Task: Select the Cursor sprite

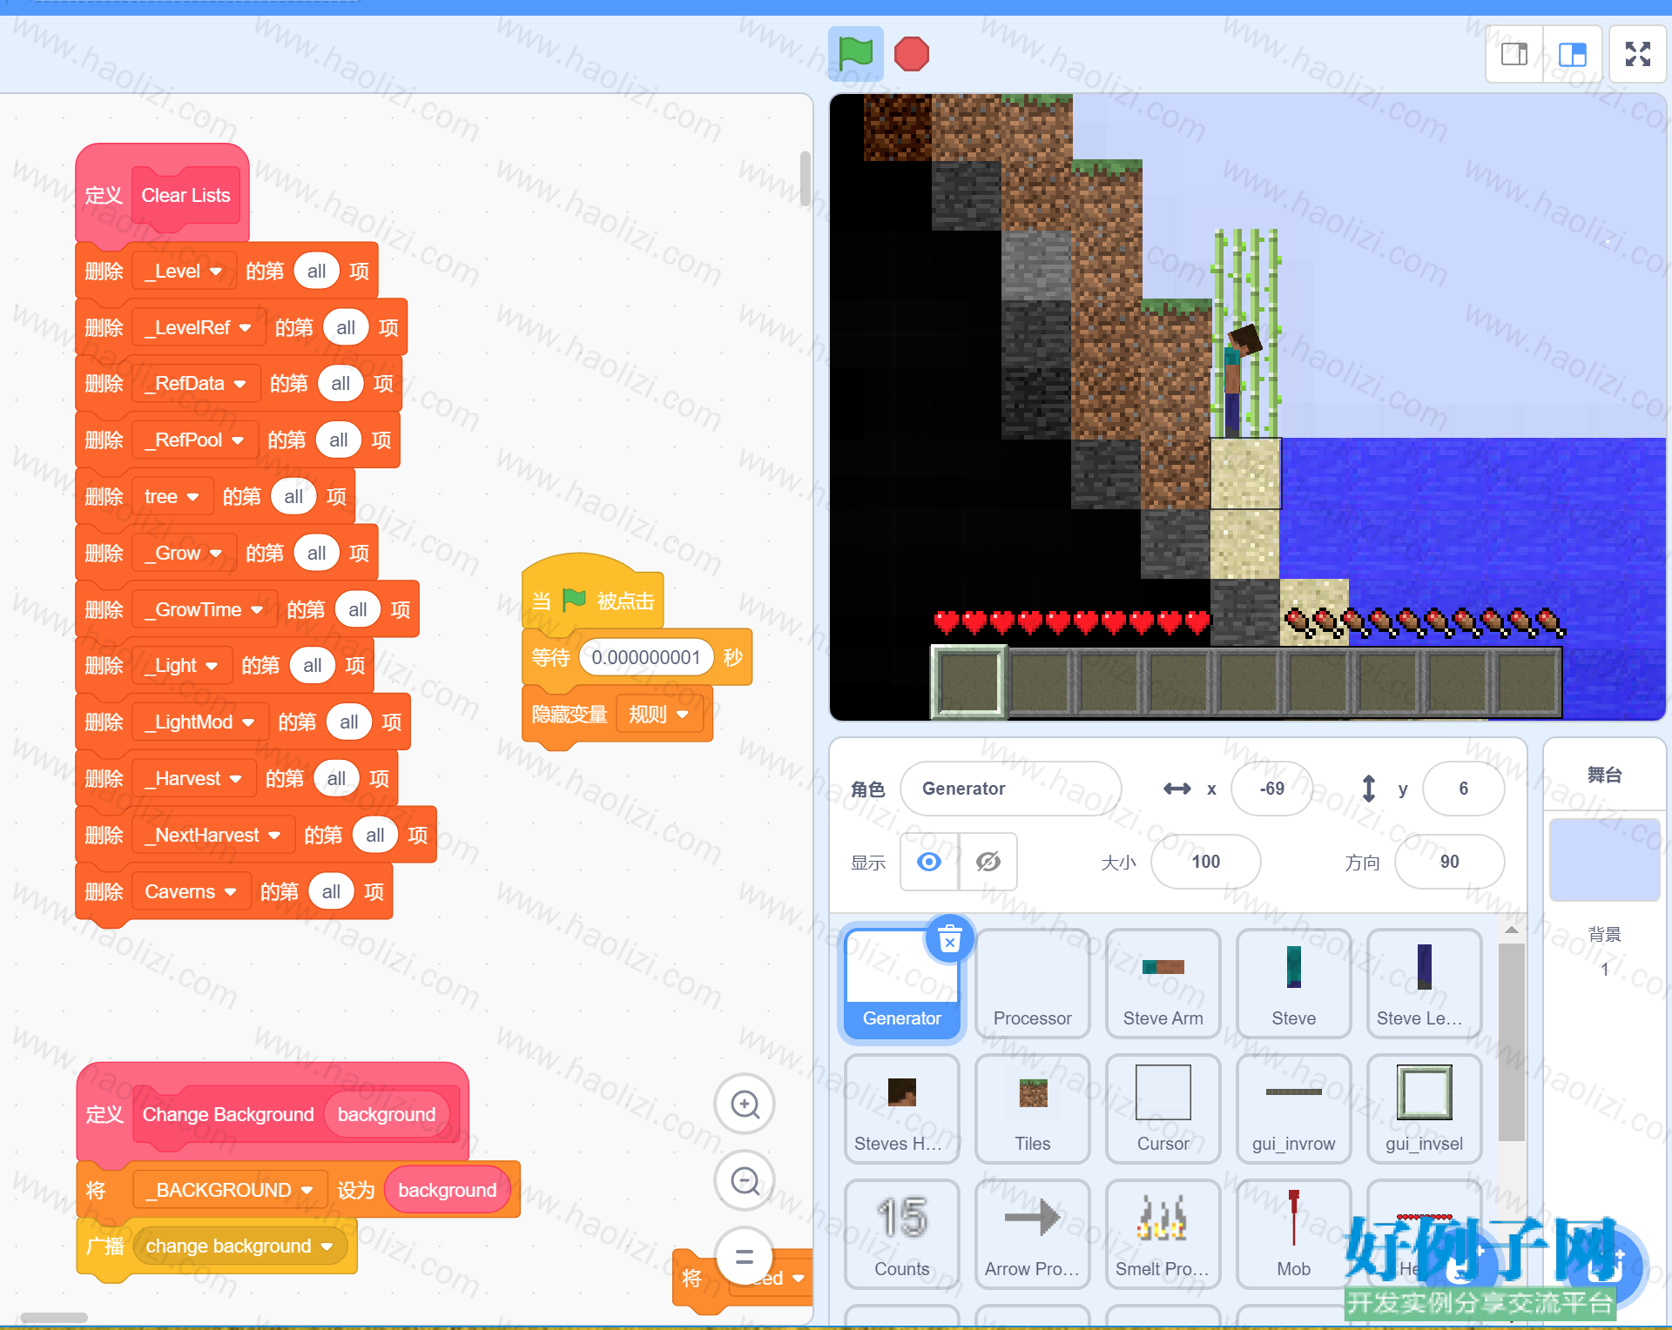Action: [1163, 1109]
